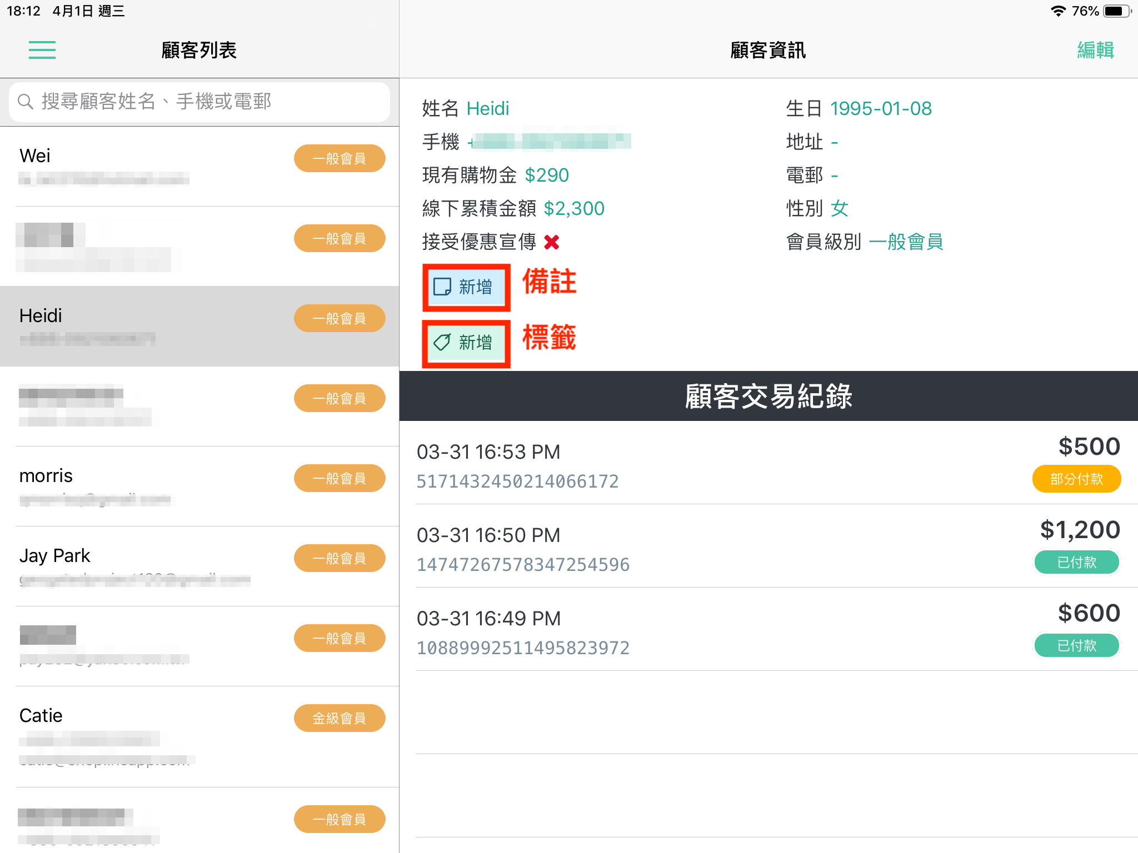Tap the birthday value 1995-01-08

(x=881, y=108)
